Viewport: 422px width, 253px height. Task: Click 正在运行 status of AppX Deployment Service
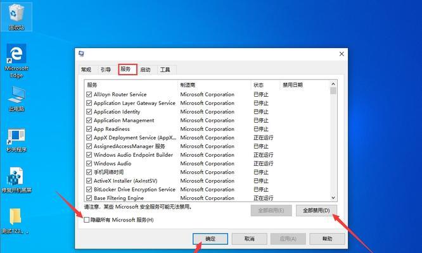point(263,138)
